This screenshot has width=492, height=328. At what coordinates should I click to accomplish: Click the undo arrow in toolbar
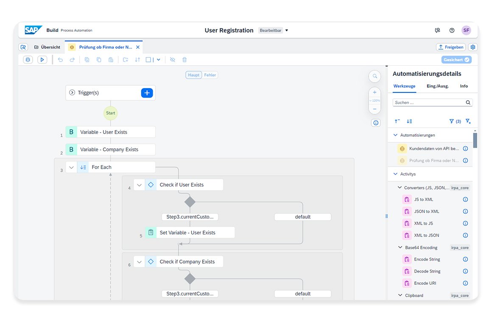point(60,60)
